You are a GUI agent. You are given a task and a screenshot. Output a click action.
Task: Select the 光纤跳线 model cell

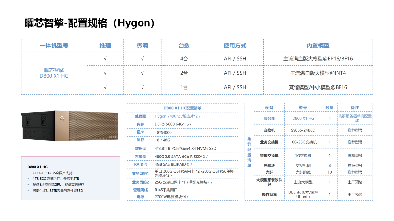point(303,172)
